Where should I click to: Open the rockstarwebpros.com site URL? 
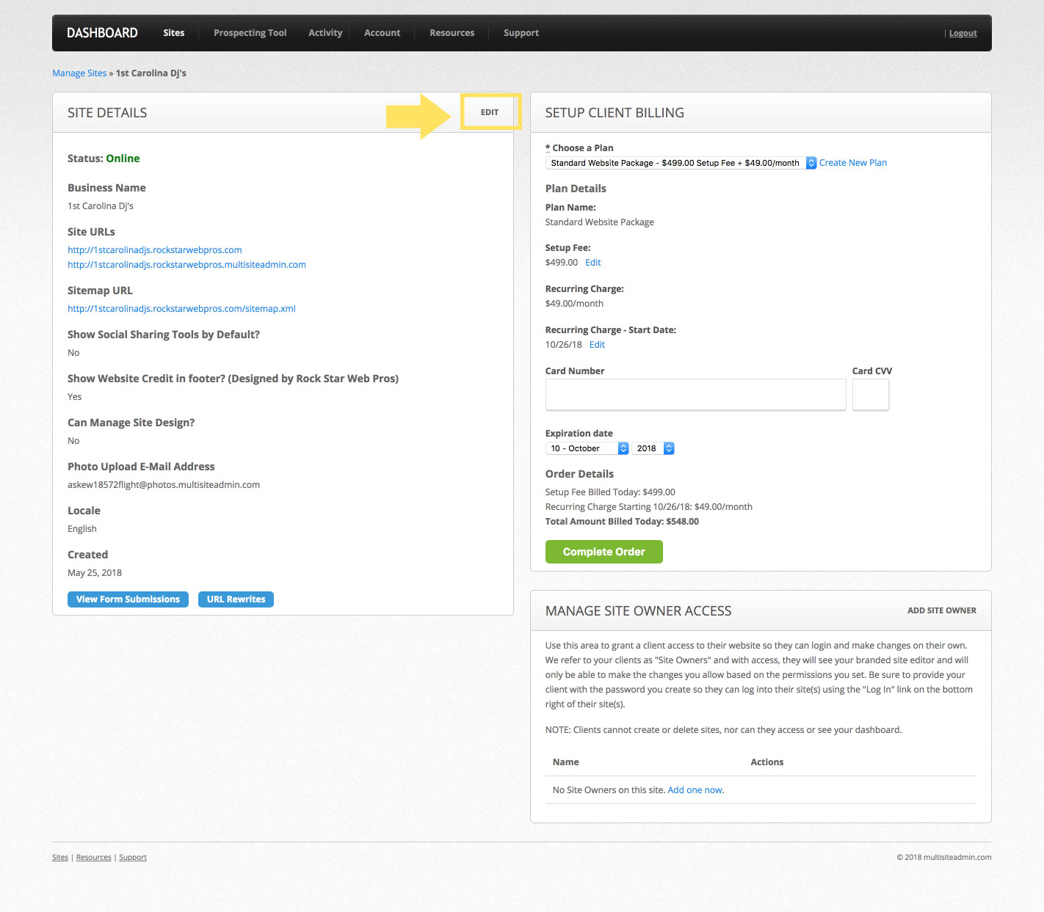pyautogui.click(x=155, y=250)
